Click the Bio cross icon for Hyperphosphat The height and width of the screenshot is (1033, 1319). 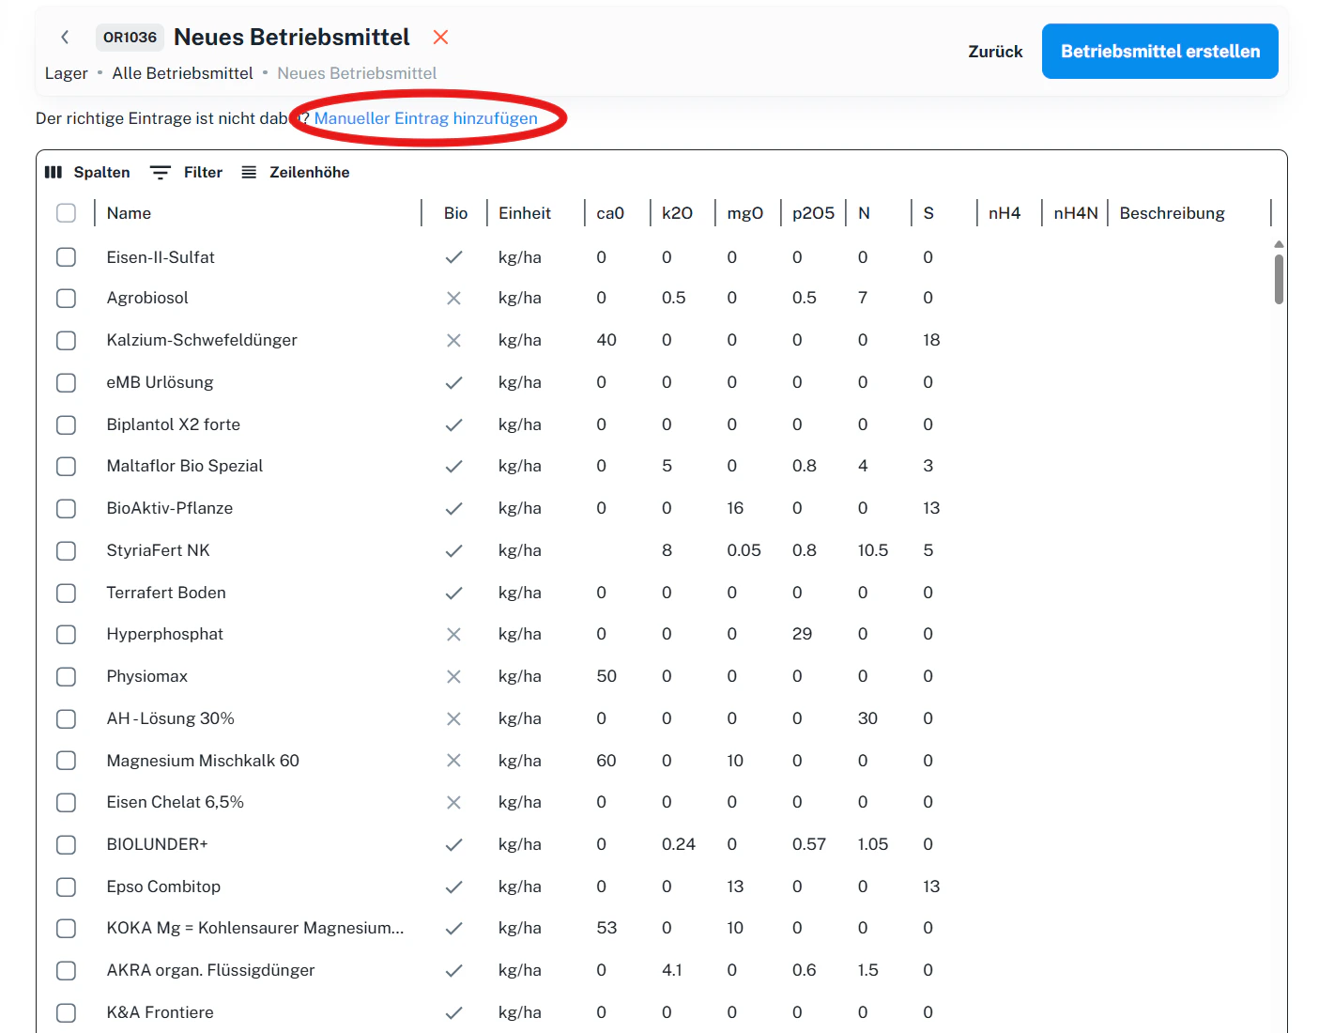click(x=453, y=634)
